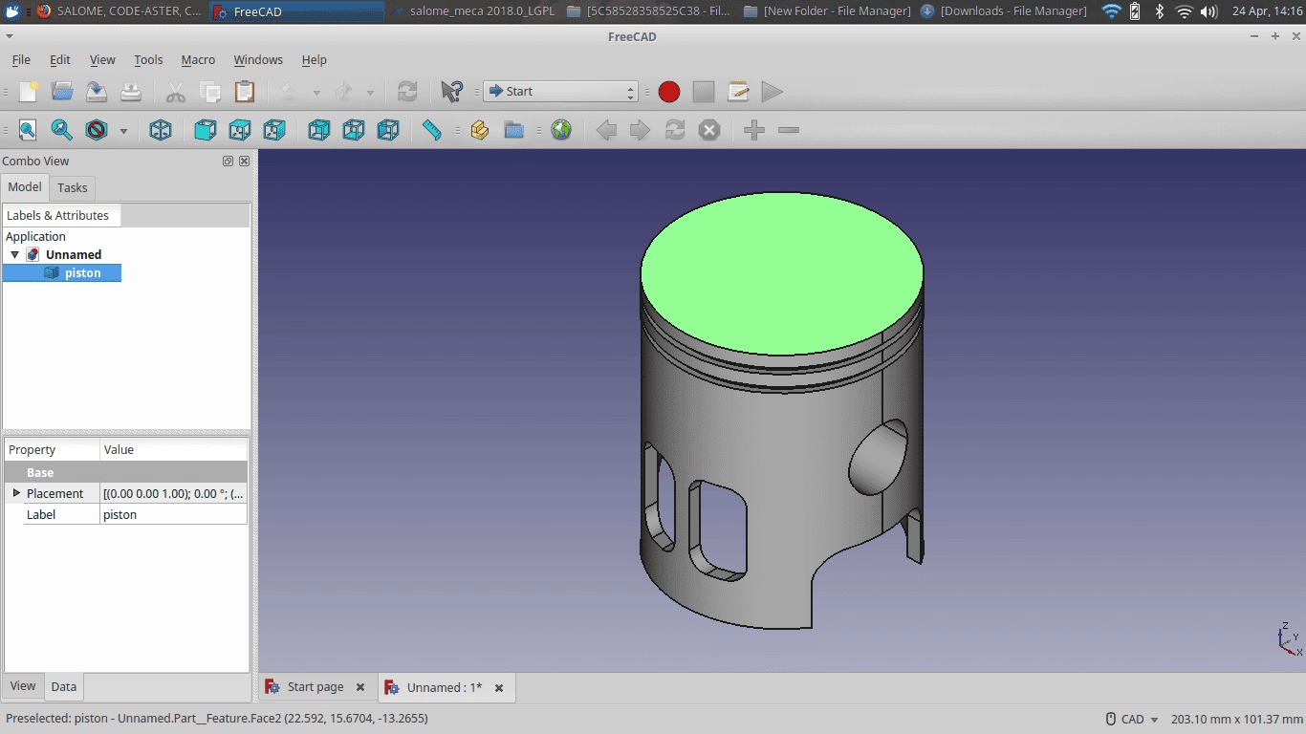Click the Zoom out minus icon

pyautogui.click(x=789, y=130)
